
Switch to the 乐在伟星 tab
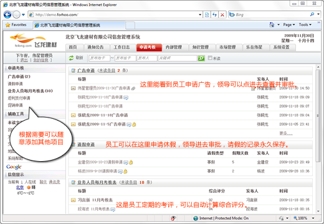(254, 47)
